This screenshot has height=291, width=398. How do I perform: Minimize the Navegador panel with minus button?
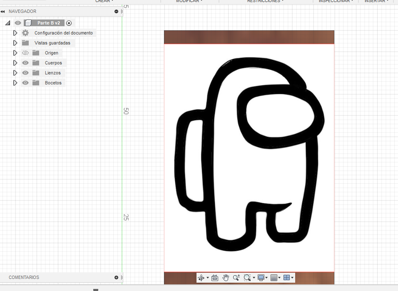point(116,11)
